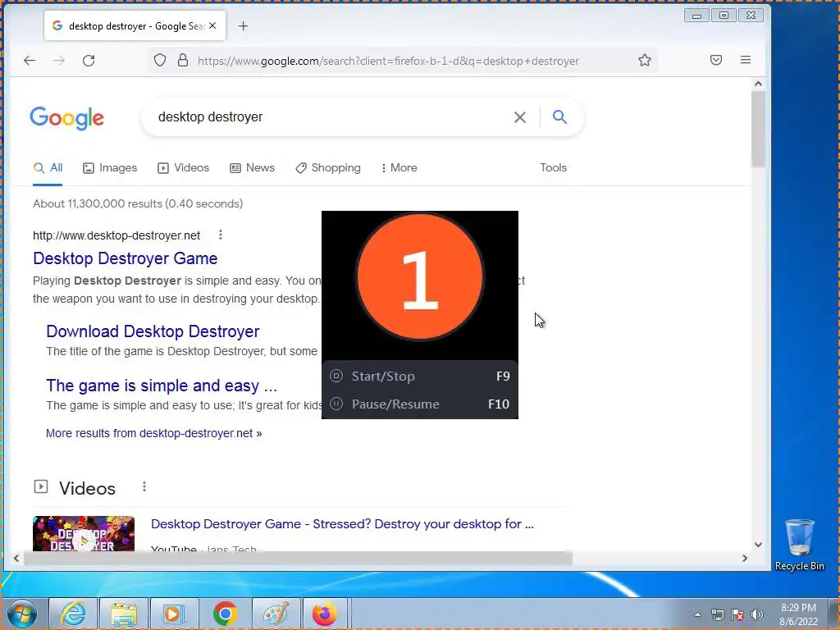Switch to the Shopping tab
This screenshot has height=630, width=840.
tap(328, 167)
